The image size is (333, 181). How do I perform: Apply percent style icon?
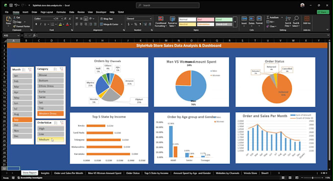coord(136,24)
